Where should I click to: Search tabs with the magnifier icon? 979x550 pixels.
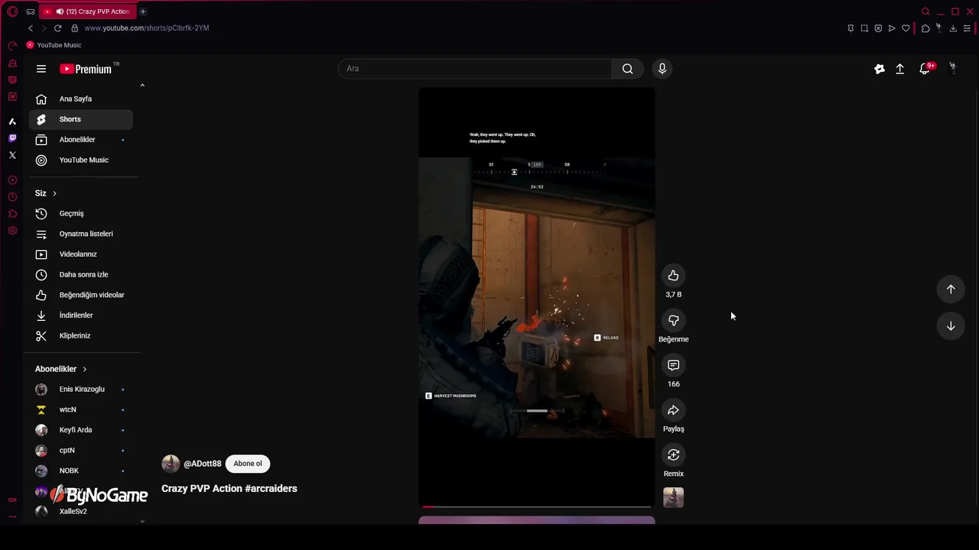click(x=925, y=11)
